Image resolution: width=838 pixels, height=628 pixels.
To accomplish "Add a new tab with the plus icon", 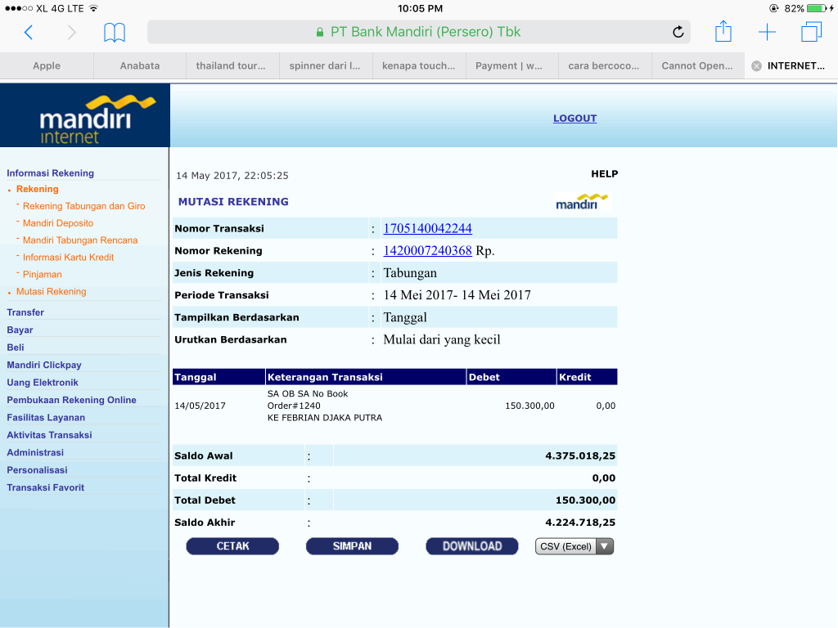I will [x=767, y=32].
